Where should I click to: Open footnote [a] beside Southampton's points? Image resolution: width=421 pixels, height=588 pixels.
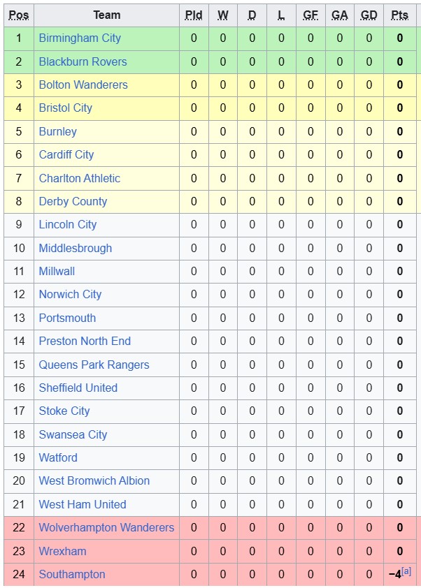406,571
